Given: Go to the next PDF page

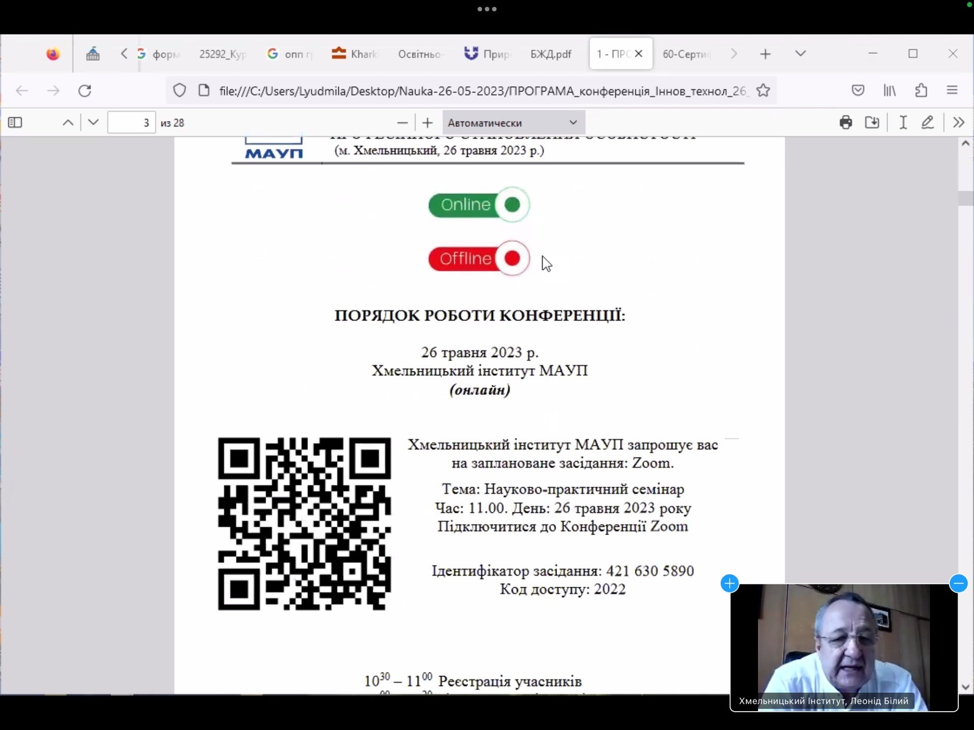Looking at the screenshot, I should pyautogui.click(x=93, y=123).
